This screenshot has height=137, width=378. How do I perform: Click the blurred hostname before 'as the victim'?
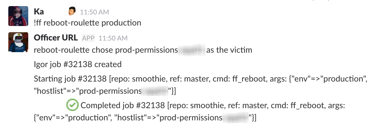192,50
